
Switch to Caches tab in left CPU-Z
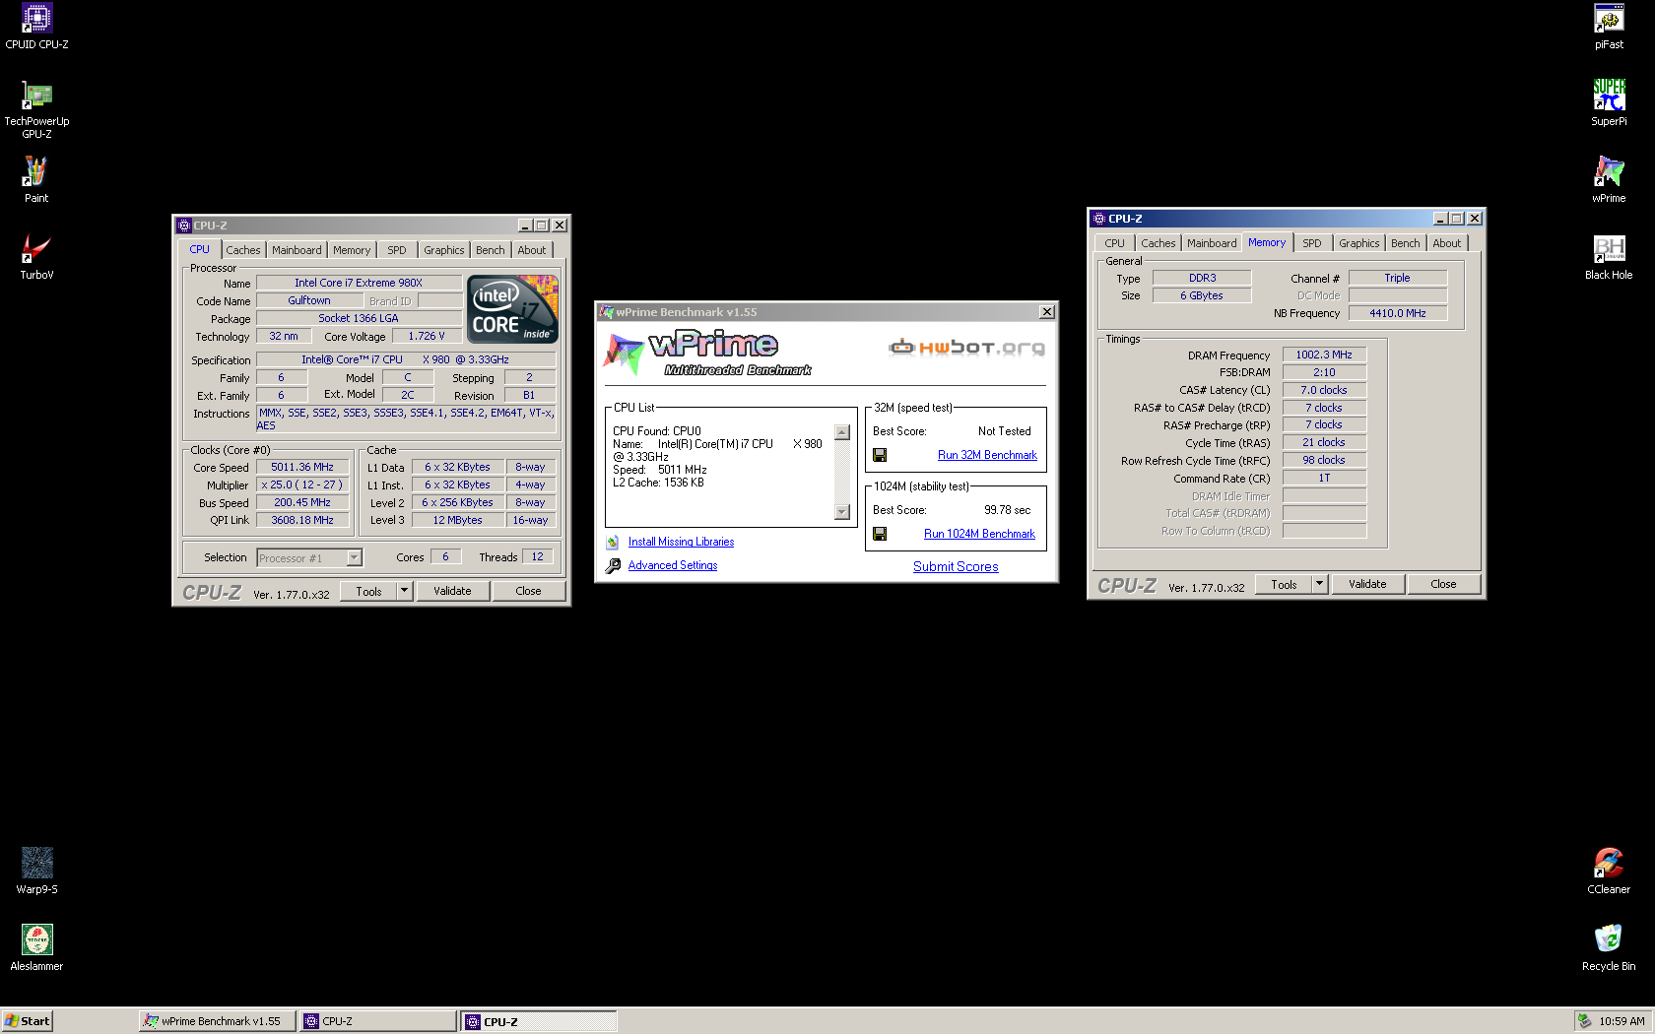pos(243,250)
